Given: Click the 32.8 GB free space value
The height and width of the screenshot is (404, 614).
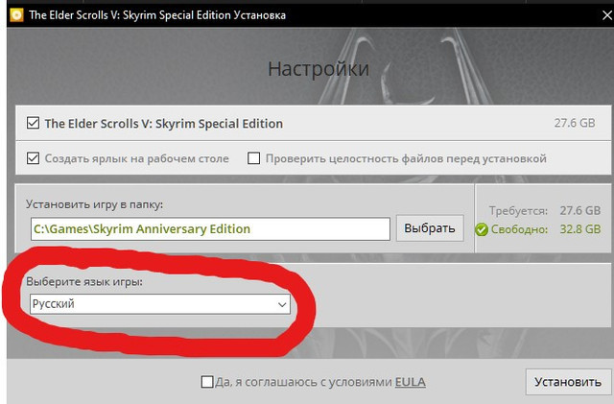Looking at the screenshot, I should [x=579, y=229].
